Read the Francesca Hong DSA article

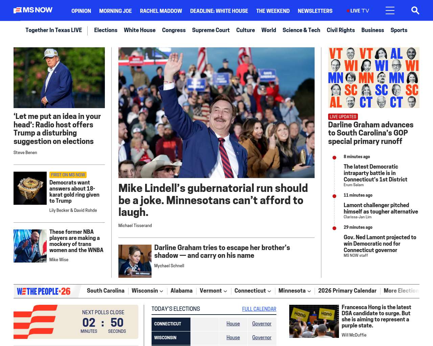click(x=376, y=316)
